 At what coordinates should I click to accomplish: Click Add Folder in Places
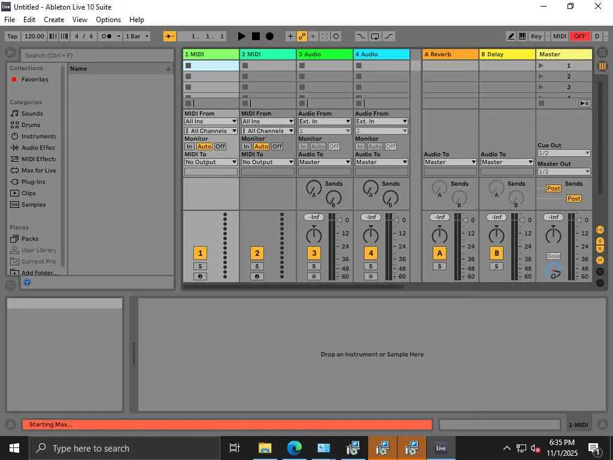pos(34,273)
